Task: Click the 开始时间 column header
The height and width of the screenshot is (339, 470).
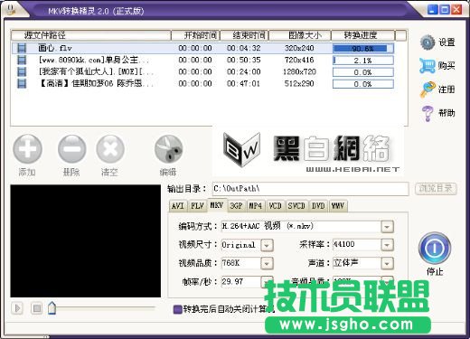Action: pos(196,35)
